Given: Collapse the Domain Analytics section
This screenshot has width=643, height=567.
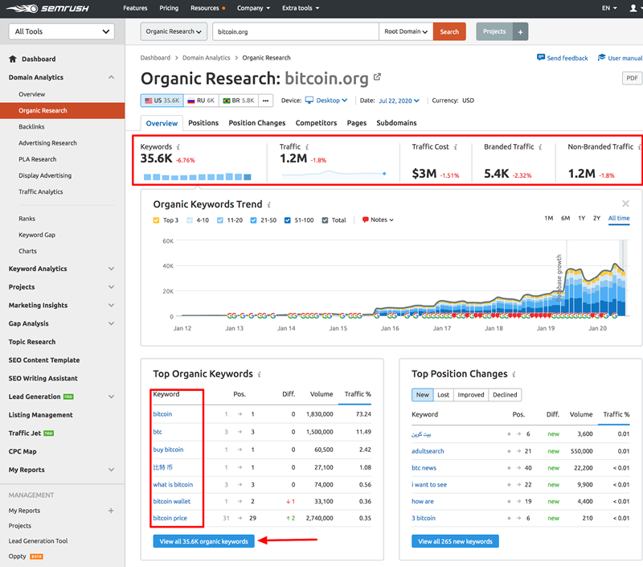Looking at the screenshot, I should 111,77.
